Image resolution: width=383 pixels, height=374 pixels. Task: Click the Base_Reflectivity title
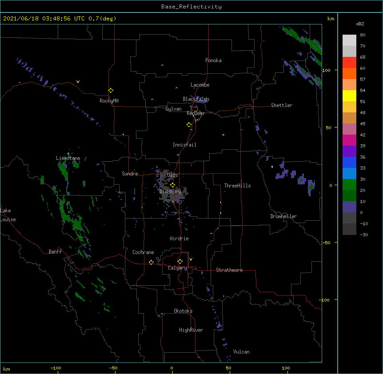click(191, 7)
